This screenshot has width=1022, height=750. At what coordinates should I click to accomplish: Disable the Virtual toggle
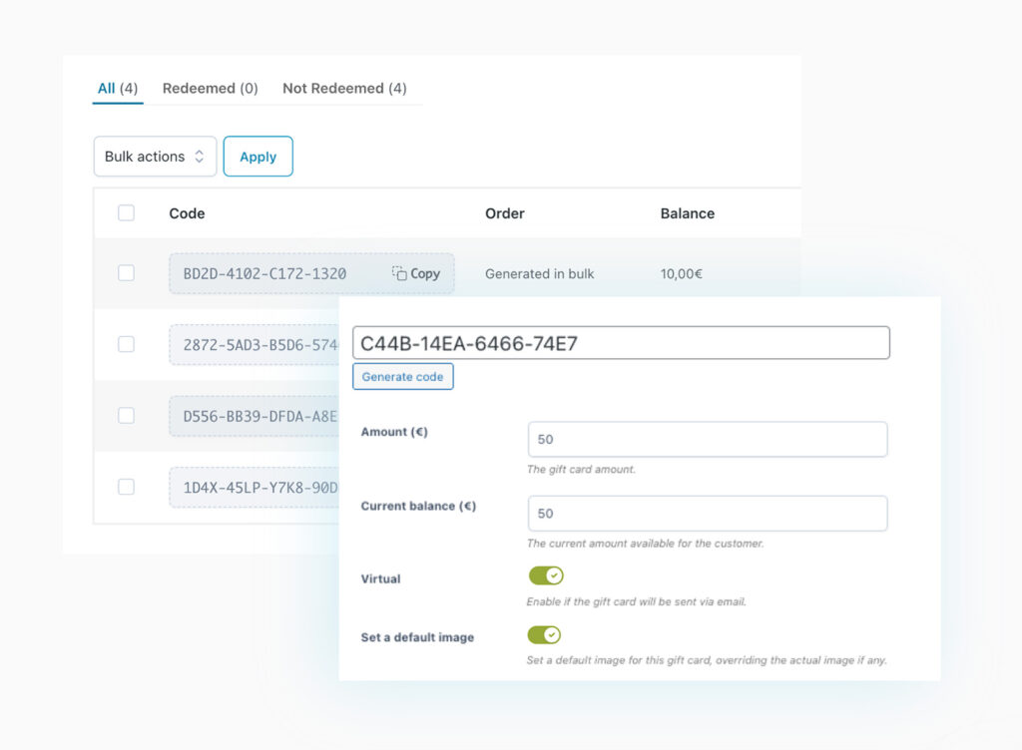pyautogui.click(x=545, y=575)
